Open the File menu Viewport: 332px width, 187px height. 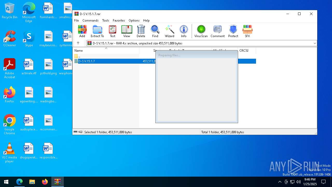77,21
